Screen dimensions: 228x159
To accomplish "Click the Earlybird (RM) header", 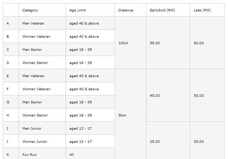I will 162,10.
